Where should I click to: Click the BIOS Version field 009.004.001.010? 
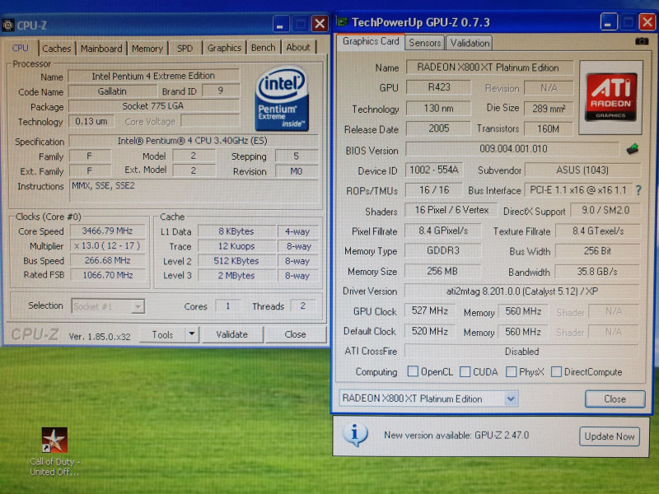click(512, 149)
